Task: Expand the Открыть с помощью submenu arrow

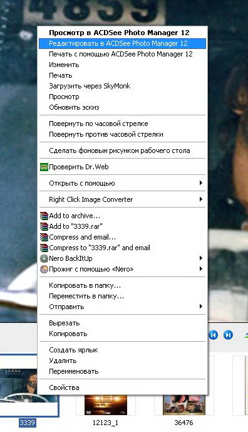Action: [x=201, y=183]
